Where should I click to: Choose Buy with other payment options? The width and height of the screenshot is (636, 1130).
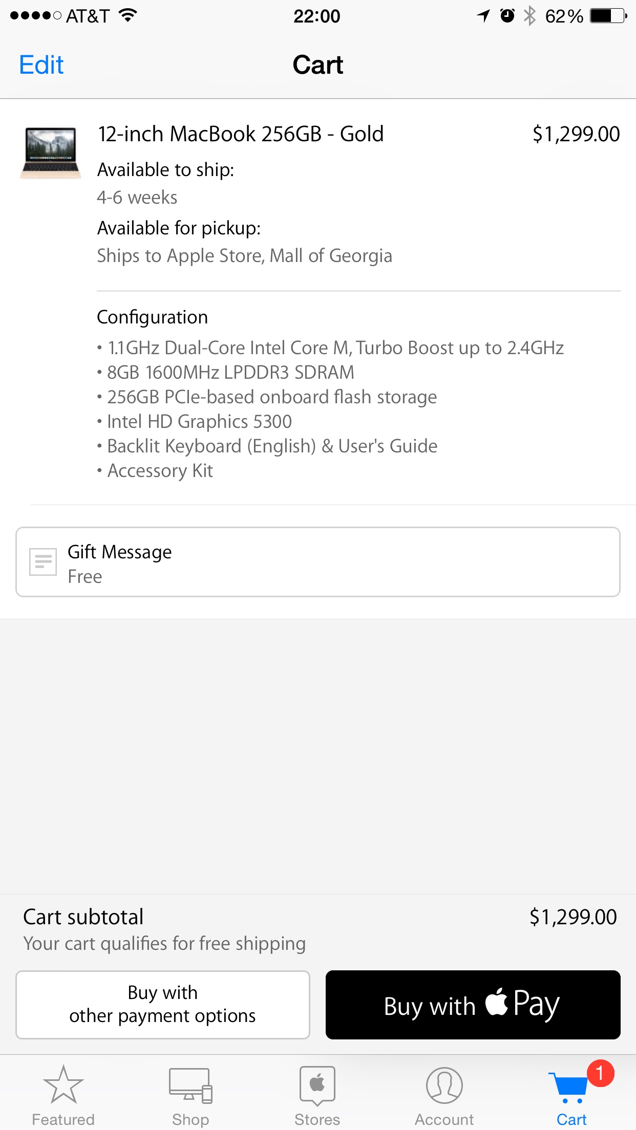tap(163, 1005)
